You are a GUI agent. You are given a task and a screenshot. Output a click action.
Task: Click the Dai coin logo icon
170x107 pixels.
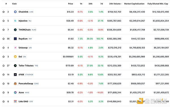point(15,56)
